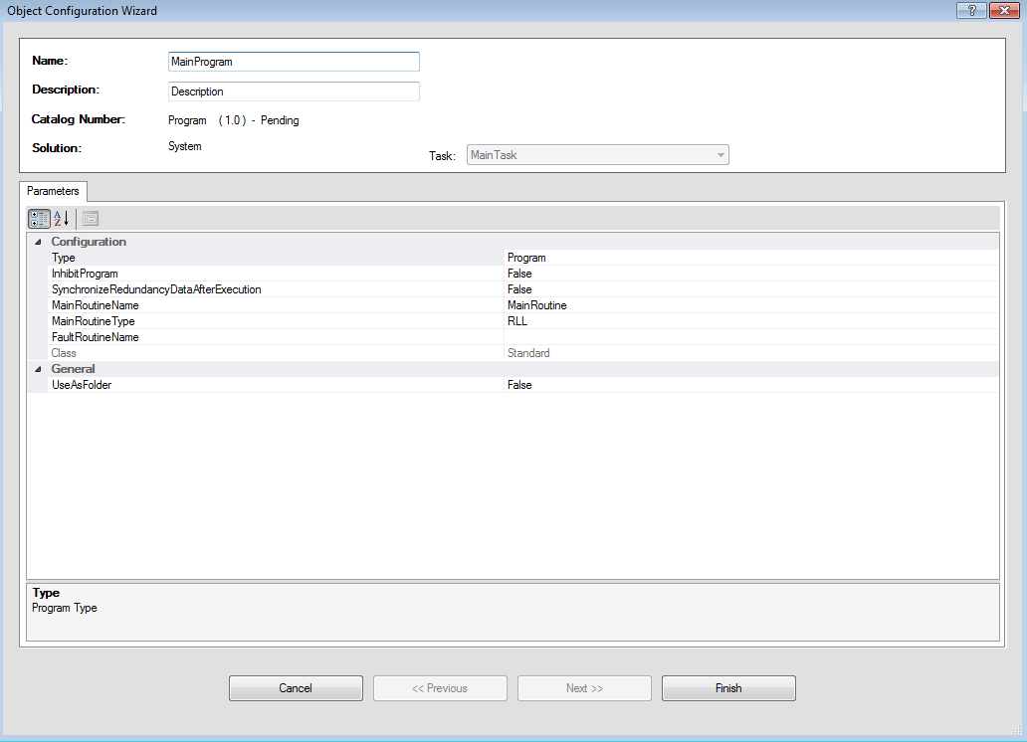The height and width of the screenshot is (742, 1027).
Task: Open Property Pages icon in grid toolbar
Action: (91, 219)
